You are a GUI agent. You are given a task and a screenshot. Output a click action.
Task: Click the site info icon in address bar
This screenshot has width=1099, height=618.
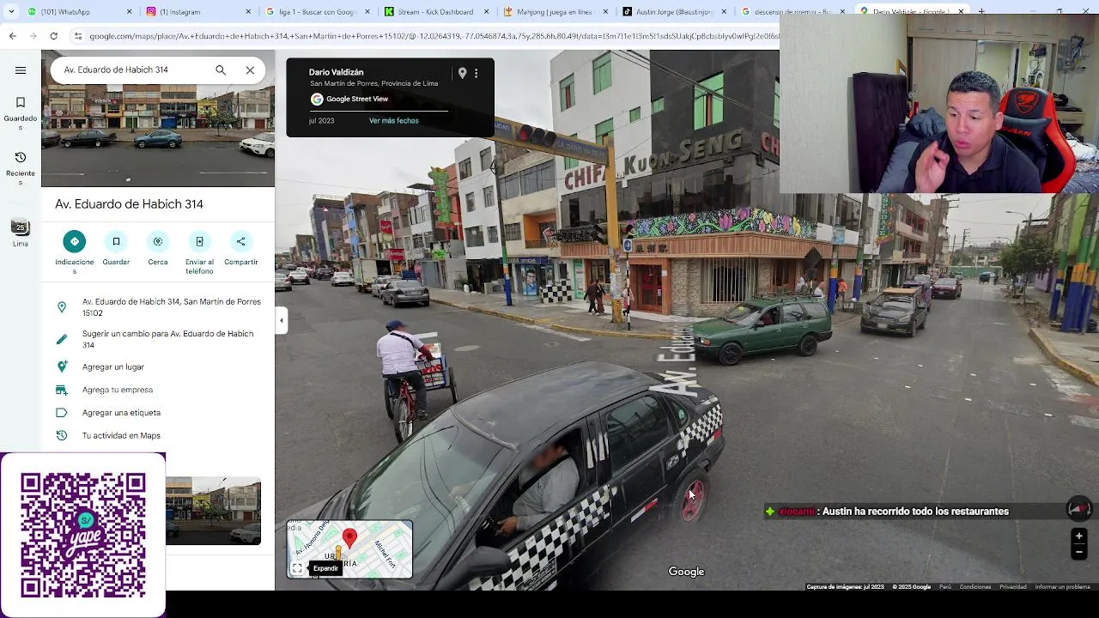coord(78,36)
